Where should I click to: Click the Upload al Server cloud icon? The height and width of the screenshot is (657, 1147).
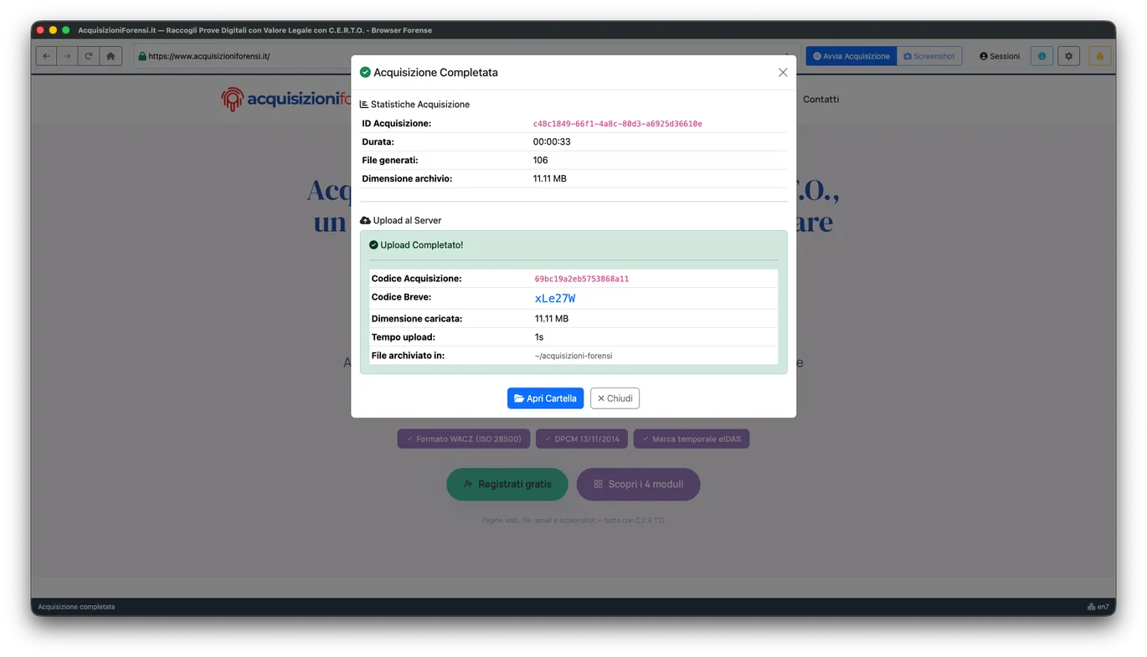click(363, 220)
